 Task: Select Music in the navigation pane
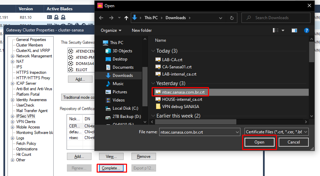pos(118,84)
